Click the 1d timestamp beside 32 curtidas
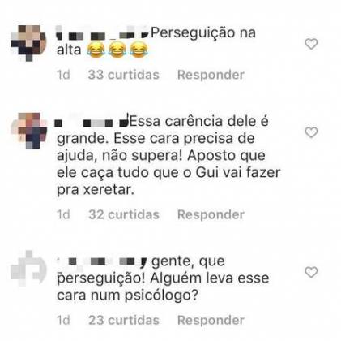Image resolution: width=341 pixels, height=341 pixels. [63, 214]
